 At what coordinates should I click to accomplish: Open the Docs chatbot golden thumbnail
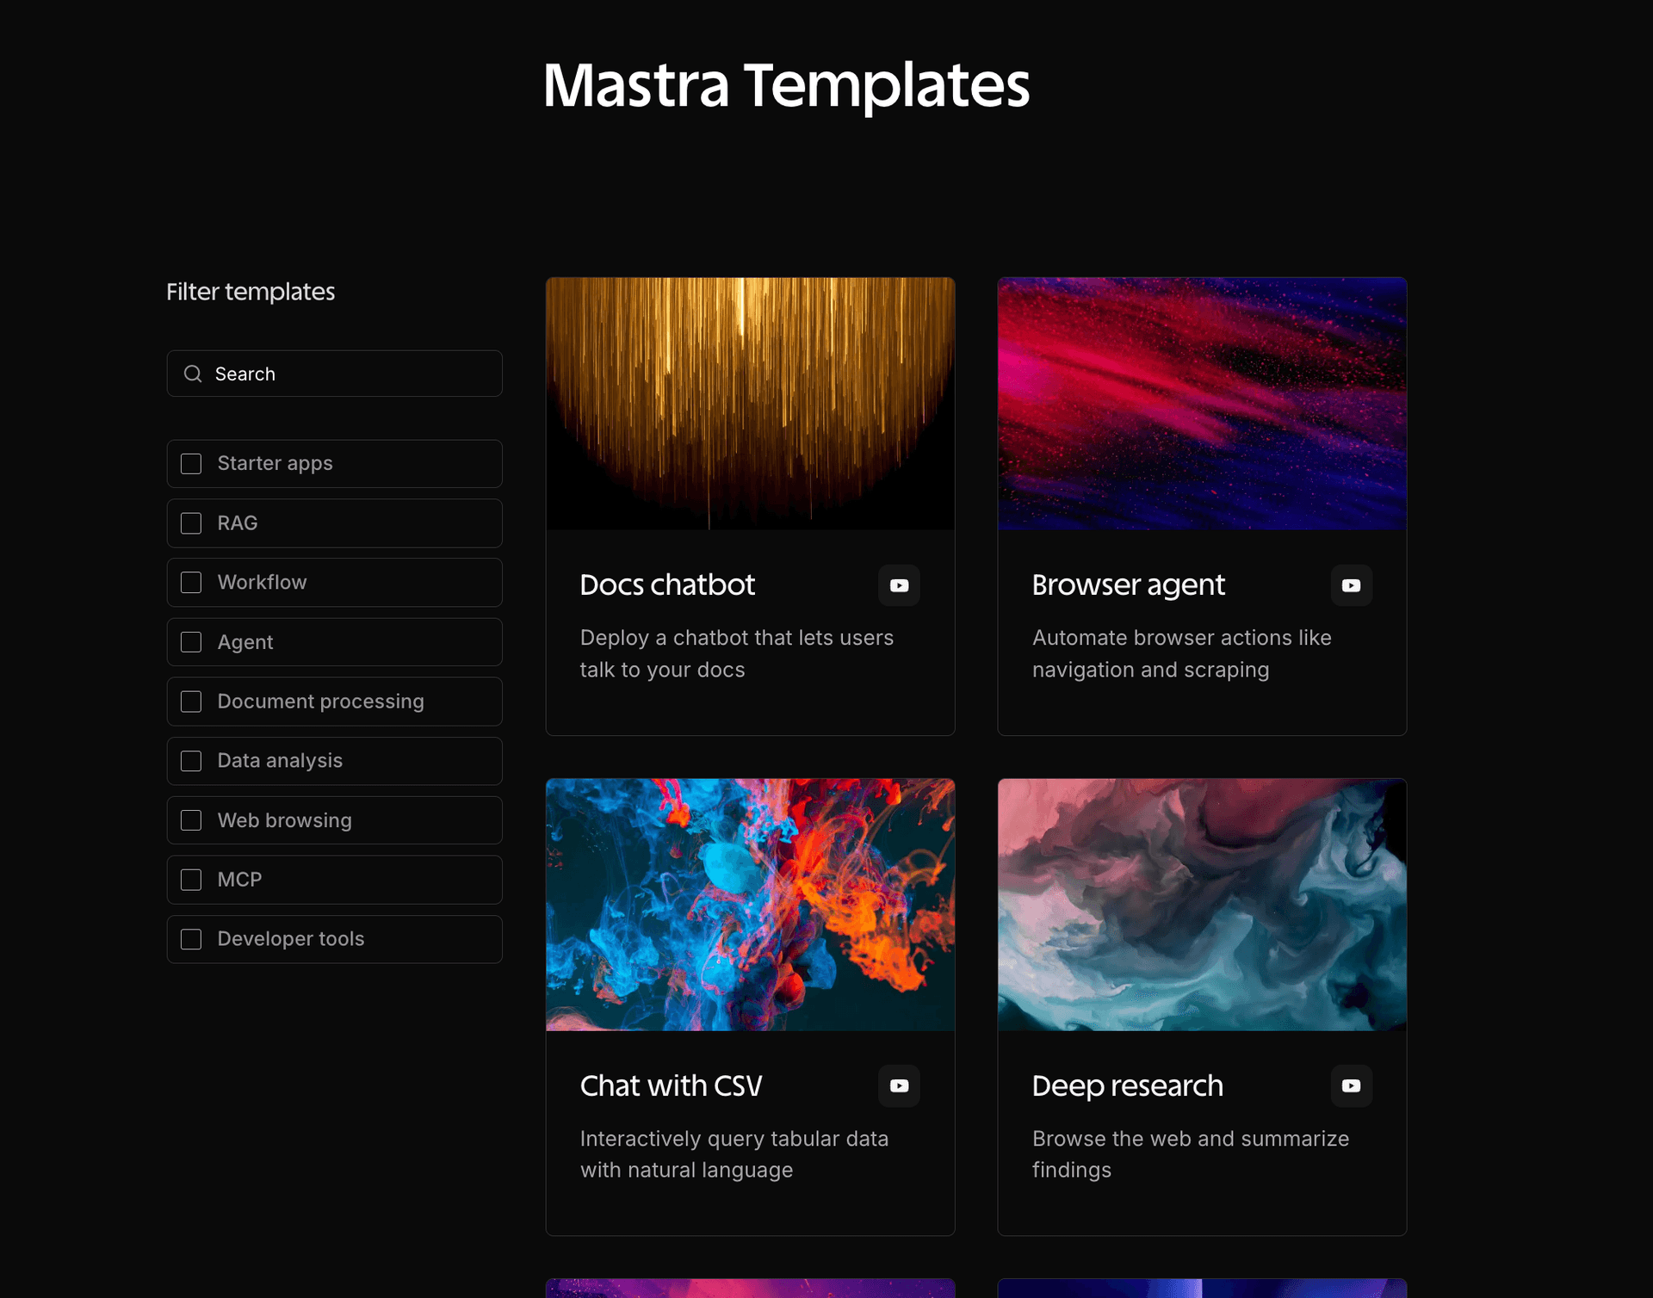pos(750,403)
